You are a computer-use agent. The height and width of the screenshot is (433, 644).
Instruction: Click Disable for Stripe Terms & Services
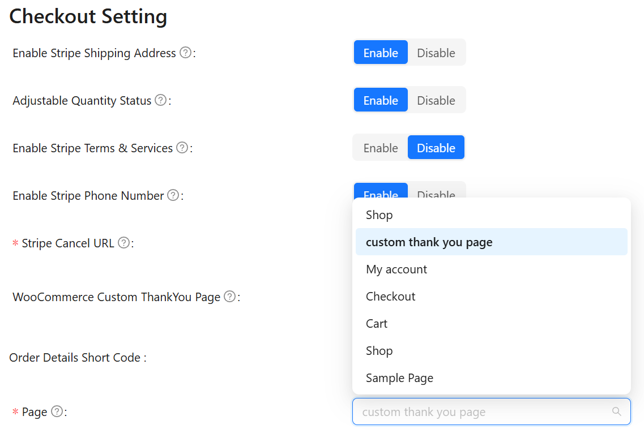click(x=436, y=148)
